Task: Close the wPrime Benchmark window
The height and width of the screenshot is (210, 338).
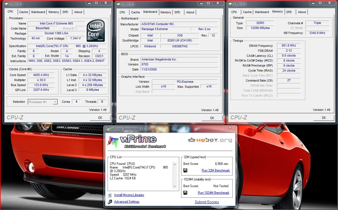Action: click(230, 128)
